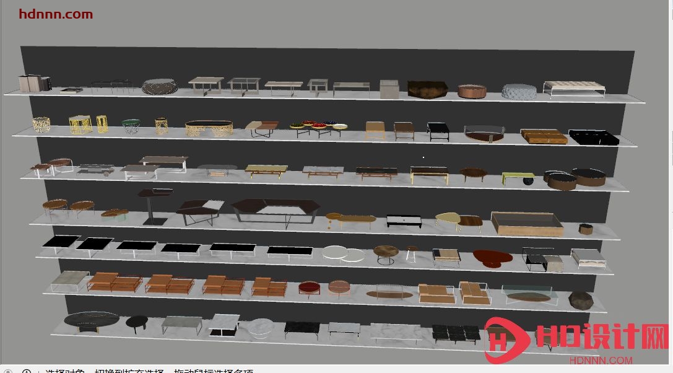The height and width of the screenshot is (373, 673).
Task: Select the grey tufted round ottoman
Action: 519,92
